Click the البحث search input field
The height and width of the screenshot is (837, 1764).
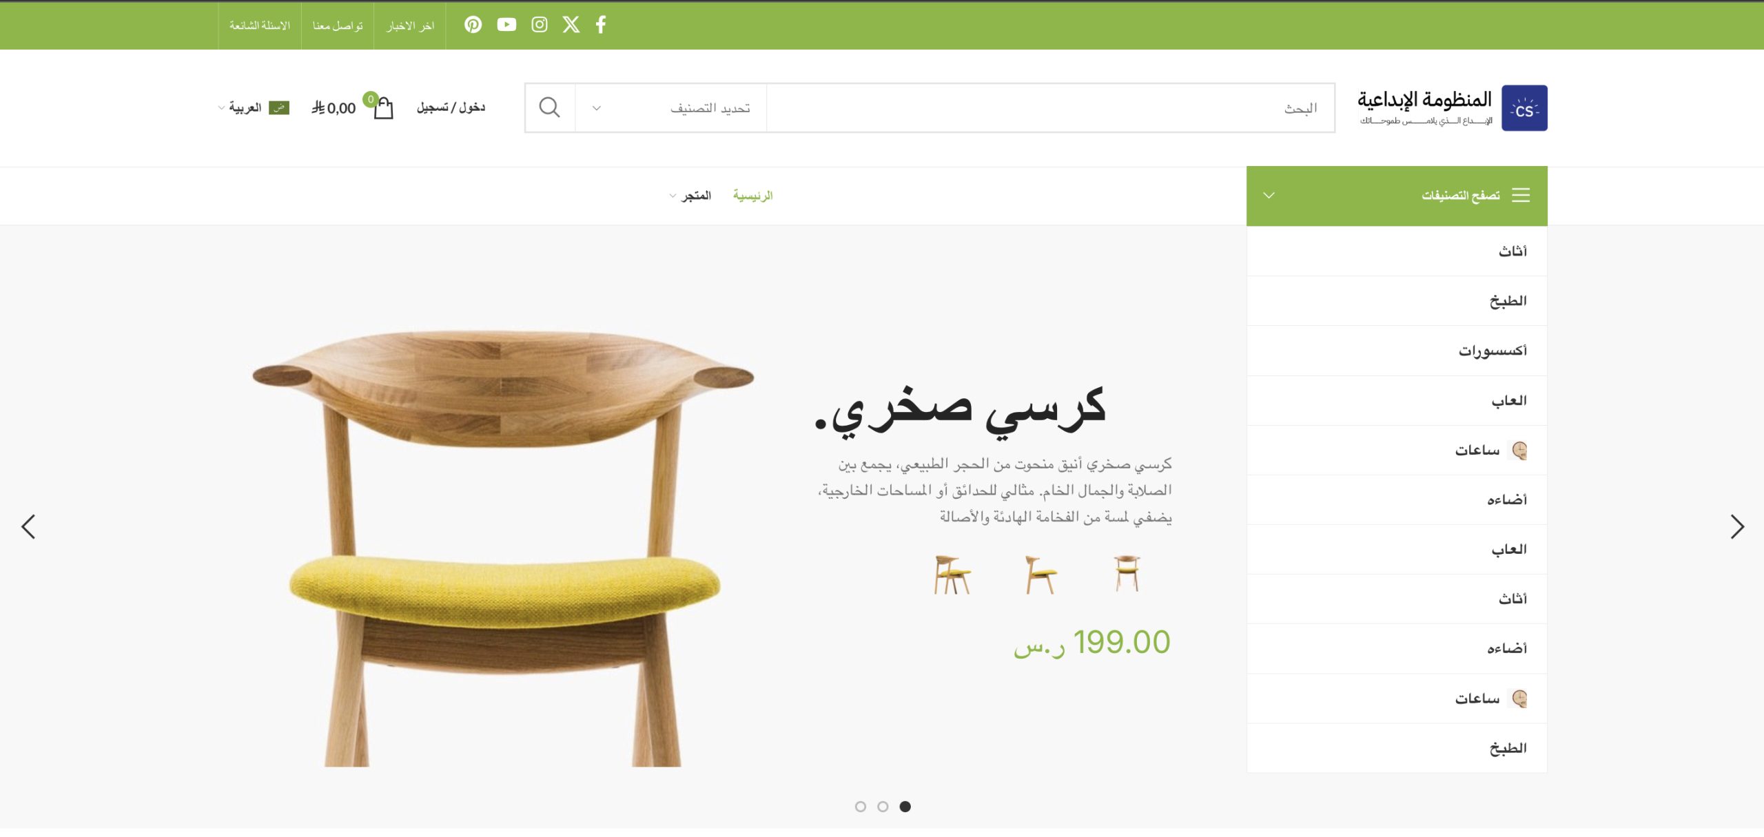point(1050,108)
